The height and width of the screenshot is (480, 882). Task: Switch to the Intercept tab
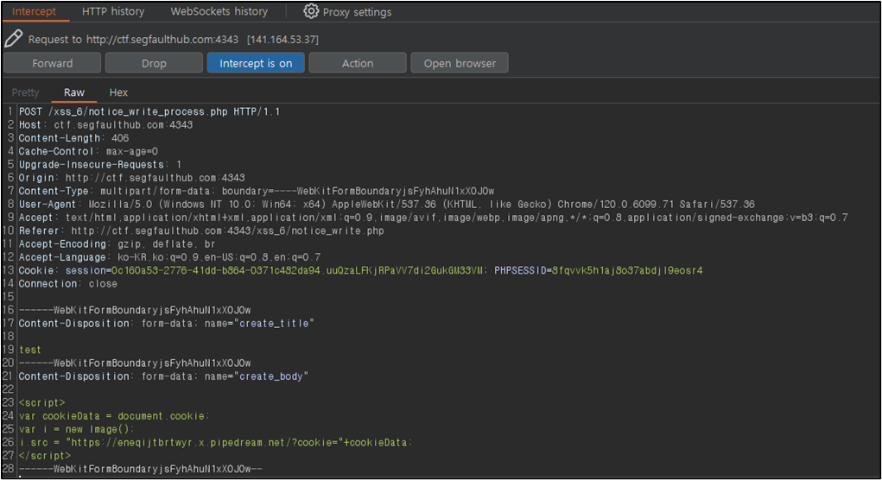(x=35, y=11)
